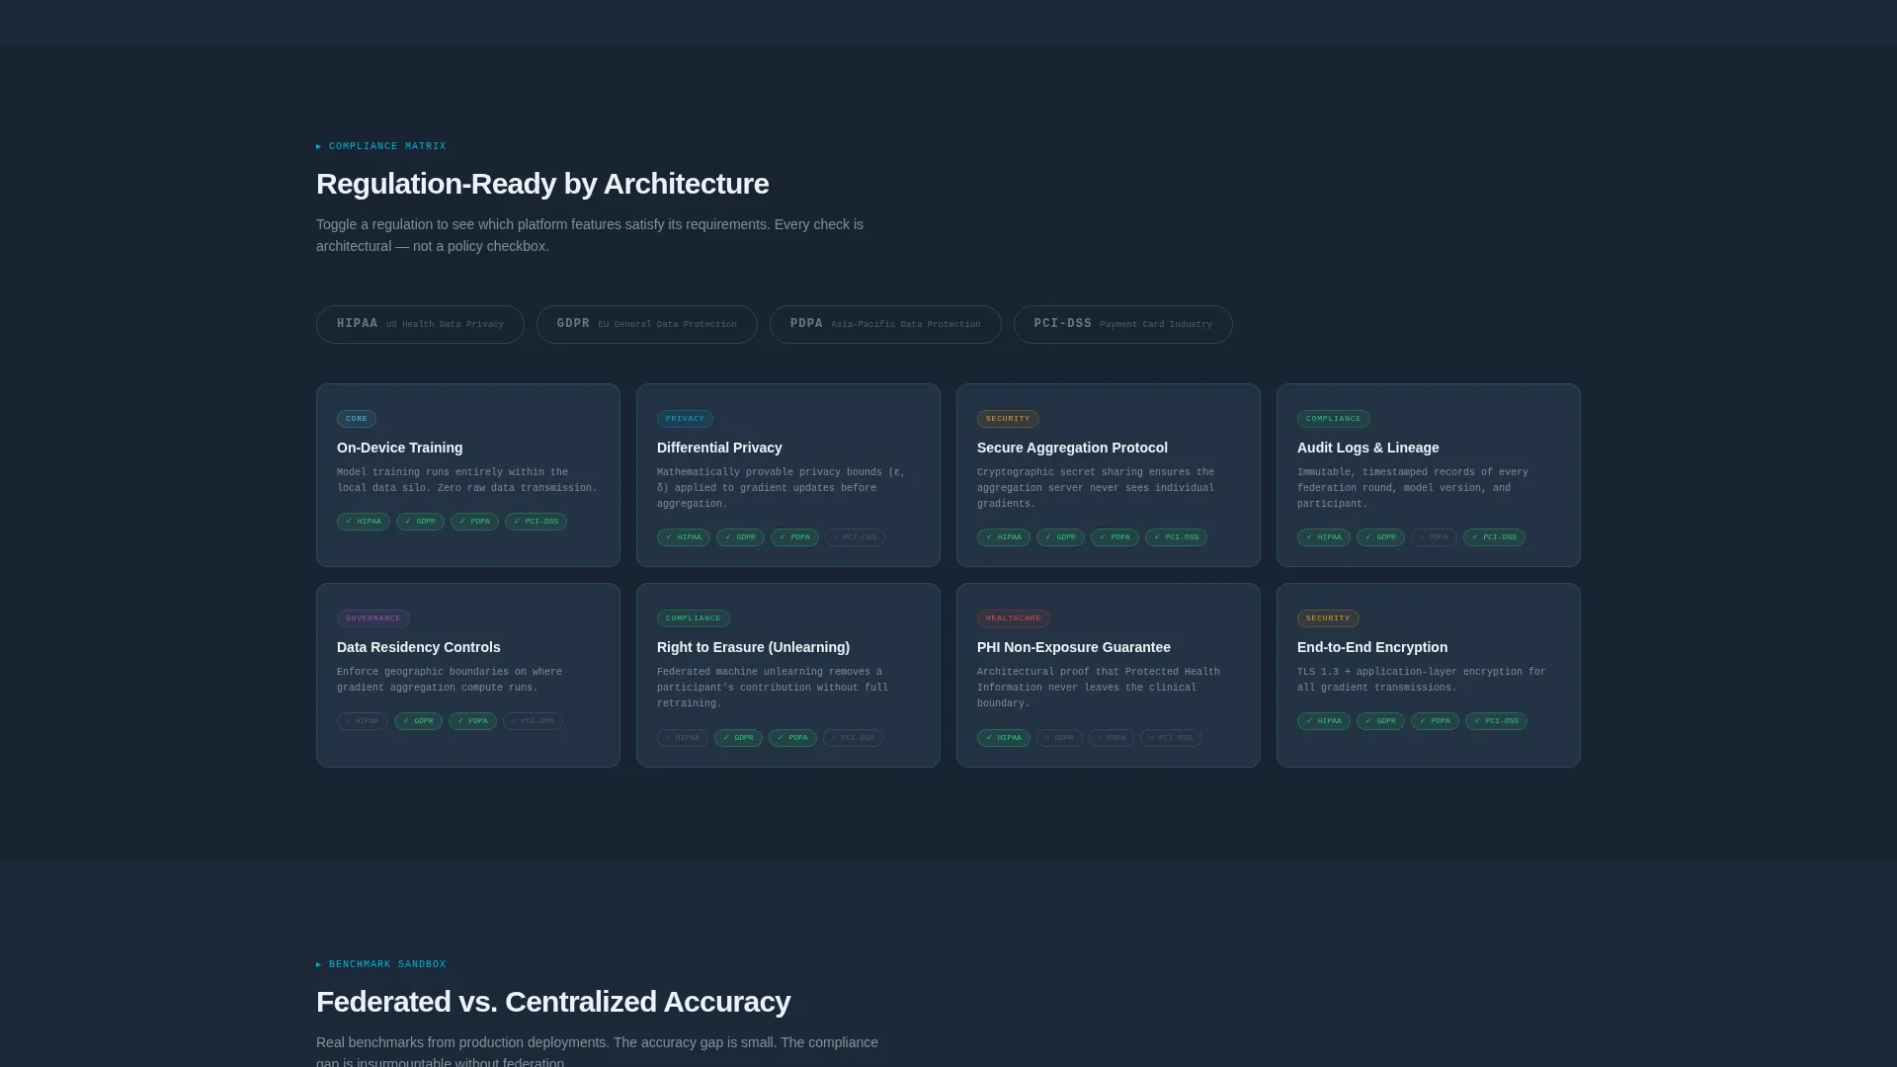Toggle the GDPR regulation filter
1897x1067 pixels.
(x=646, y=324)
